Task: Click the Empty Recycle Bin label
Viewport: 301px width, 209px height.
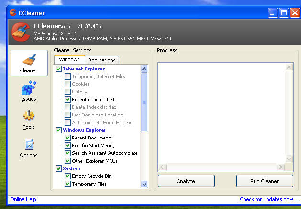Action: point(92,176)
